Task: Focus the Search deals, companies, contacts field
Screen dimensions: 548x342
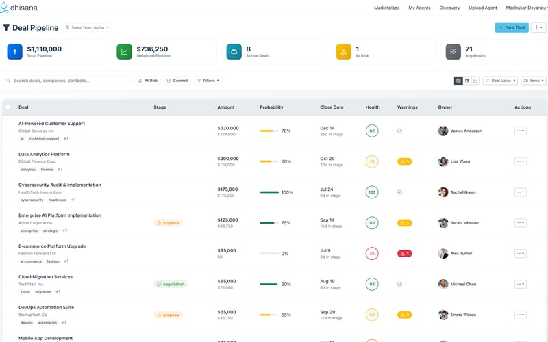Action: click(66, 81)
